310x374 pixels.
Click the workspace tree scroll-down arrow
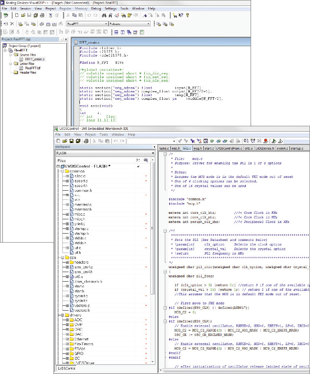point(153,362)
